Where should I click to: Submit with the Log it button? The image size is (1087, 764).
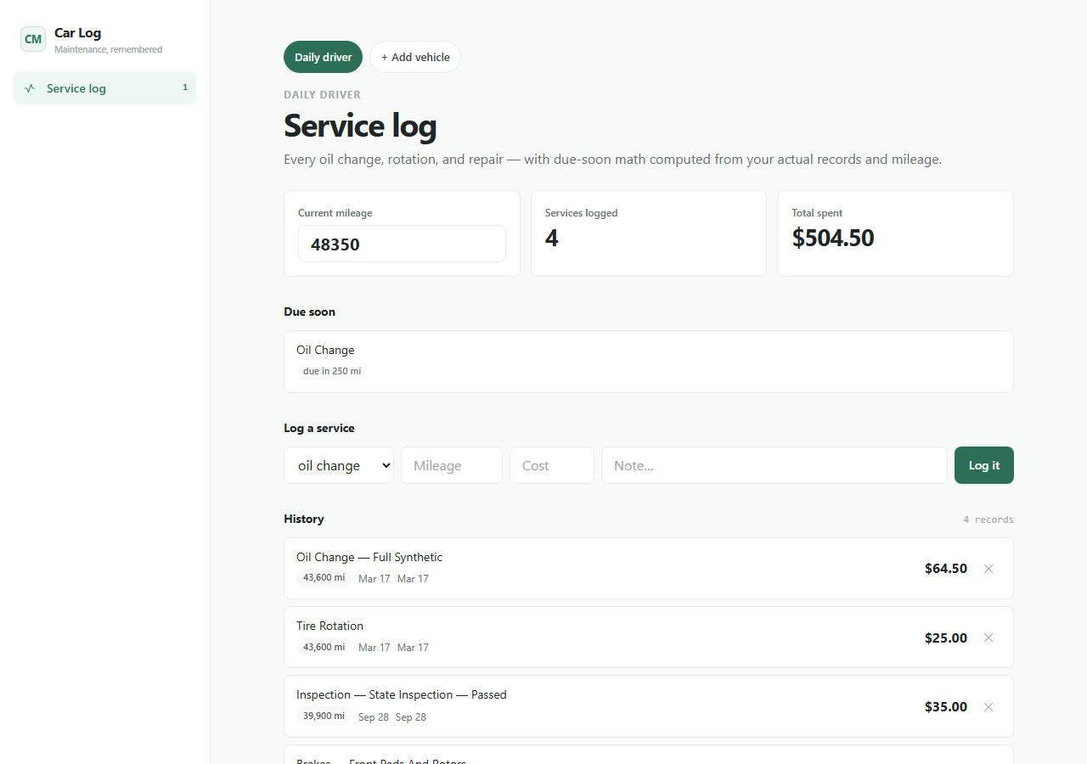click(x=984, y=465)
